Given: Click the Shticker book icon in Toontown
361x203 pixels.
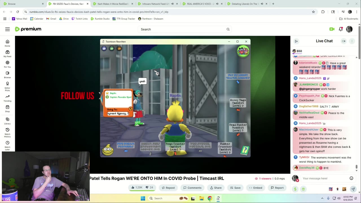Looking at the screenshot, I should (x=245, y=150).
